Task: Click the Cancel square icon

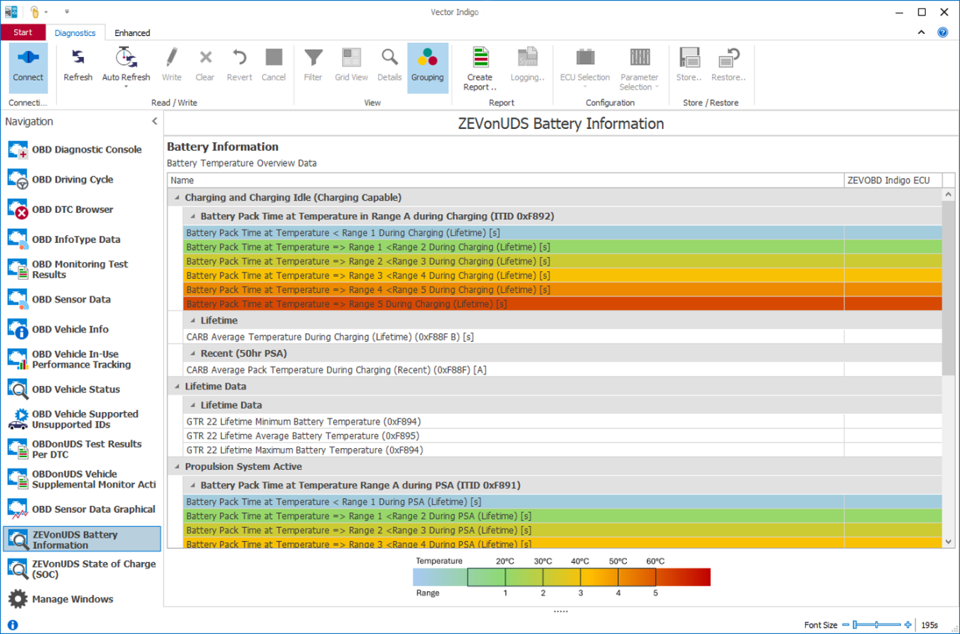Action: click(x=273, y=57)
